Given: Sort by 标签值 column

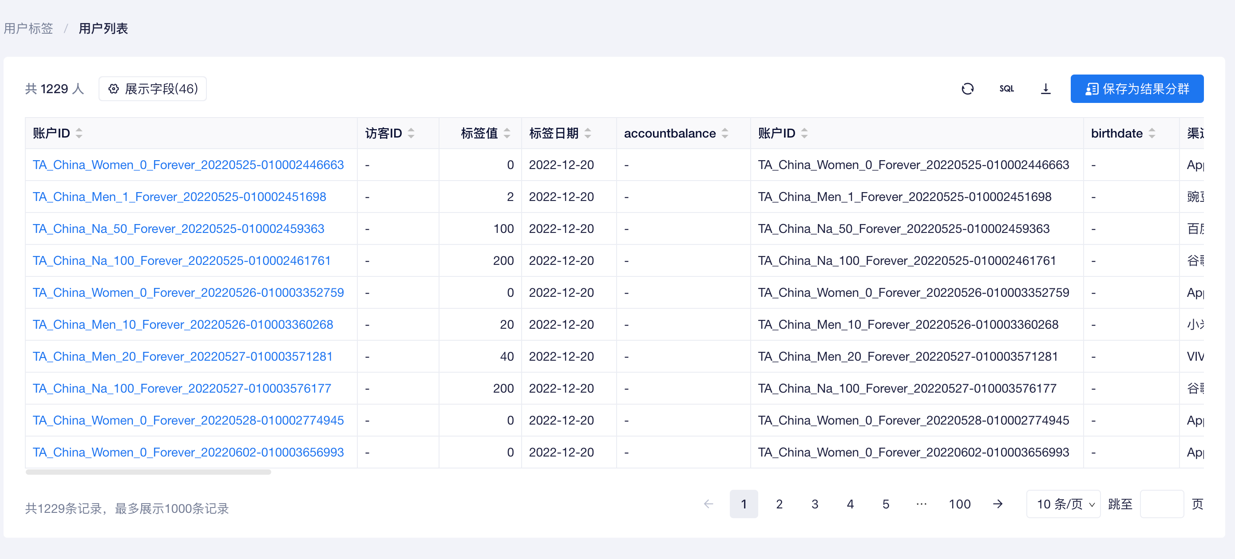Looking at the screenshot, I should point(507,133).
